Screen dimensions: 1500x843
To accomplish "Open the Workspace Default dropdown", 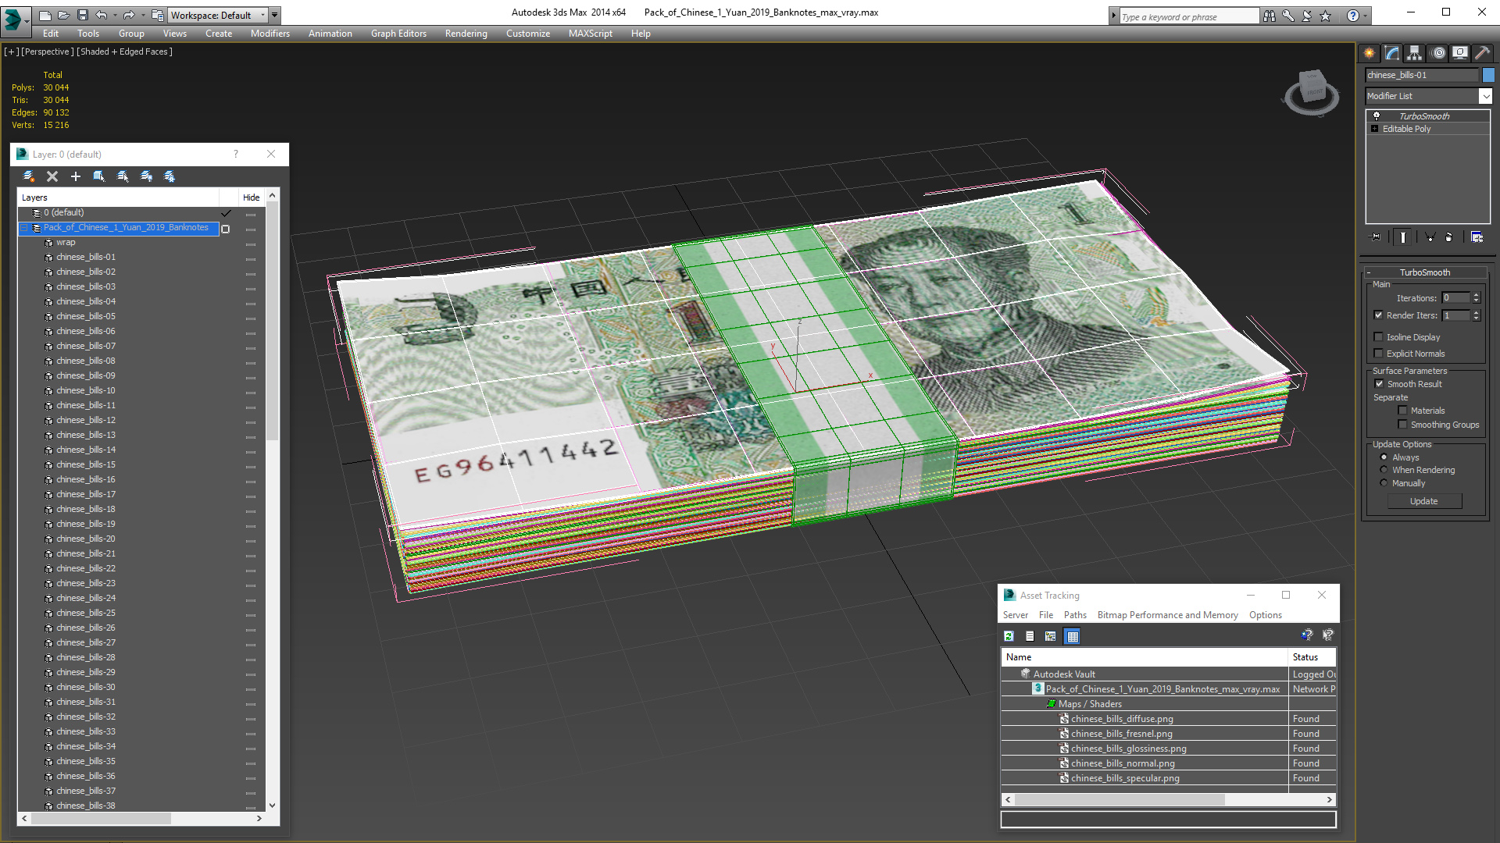I will 263,15.
